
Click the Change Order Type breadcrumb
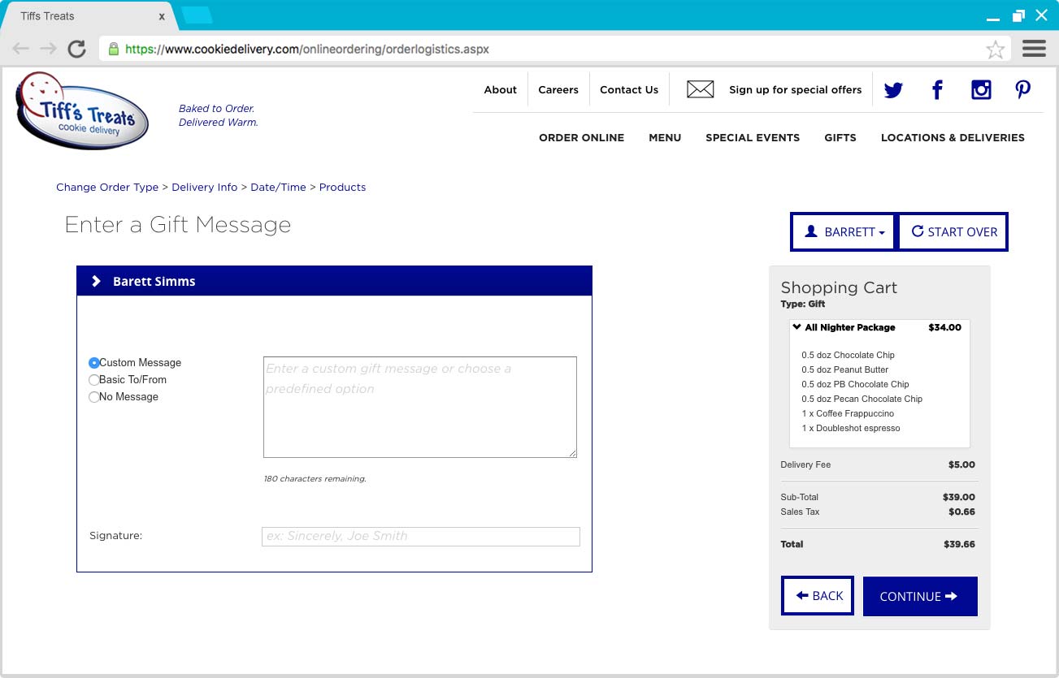click(x=107, y=188)
